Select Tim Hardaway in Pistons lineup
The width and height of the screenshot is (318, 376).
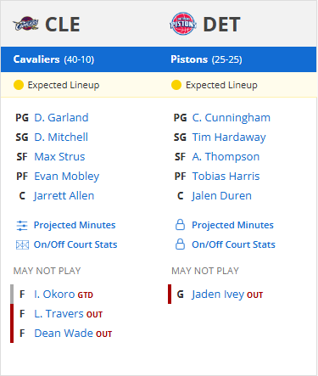[229, 137]
